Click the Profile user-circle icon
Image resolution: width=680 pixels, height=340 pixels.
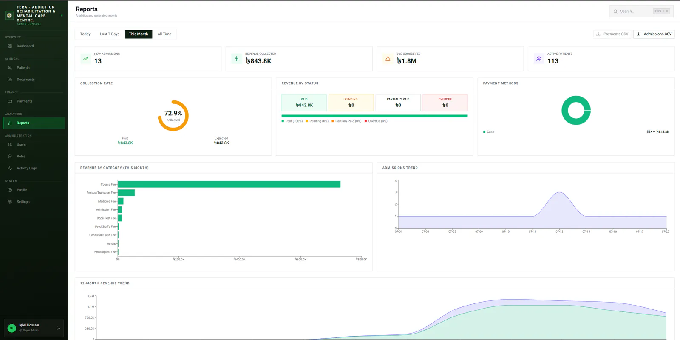(x=10, y=190)
